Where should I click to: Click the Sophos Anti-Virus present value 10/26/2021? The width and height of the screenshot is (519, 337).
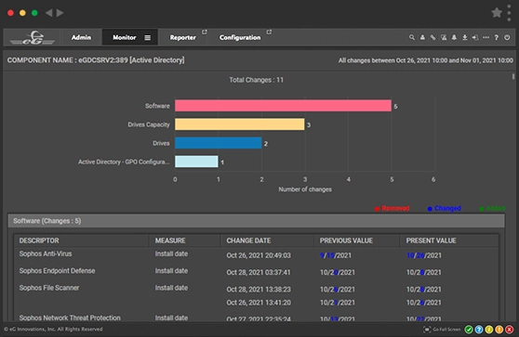pos(424,255)
